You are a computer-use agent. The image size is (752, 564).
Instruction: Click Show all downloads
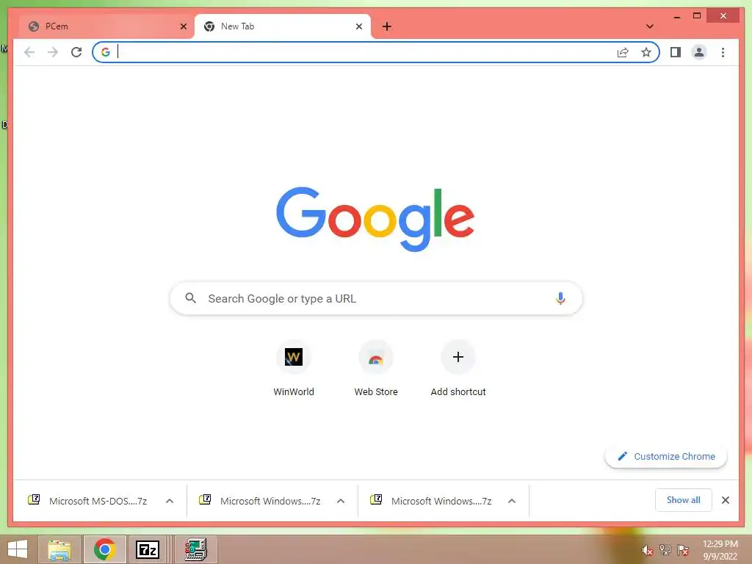point(684,500)
